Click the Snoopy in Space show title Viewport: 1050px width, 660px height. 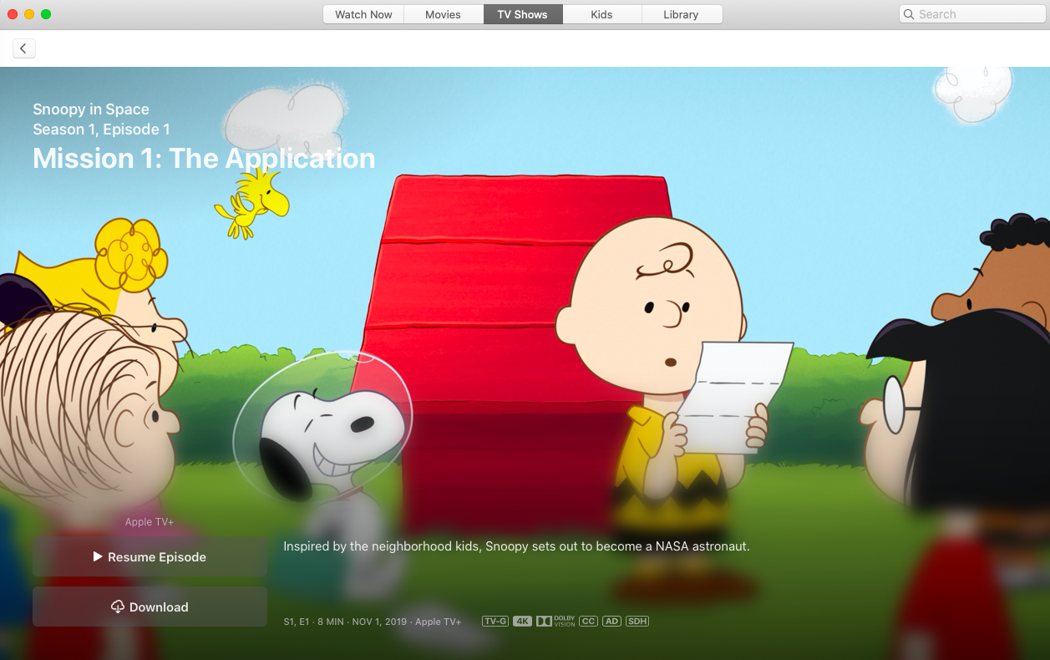click(x=91, y=109)
